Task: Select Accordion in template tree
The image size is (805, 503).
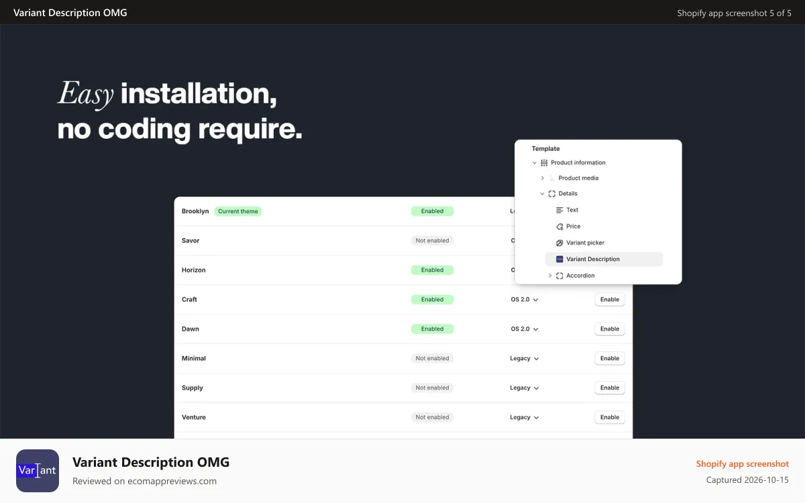Action: click(580, 276)
